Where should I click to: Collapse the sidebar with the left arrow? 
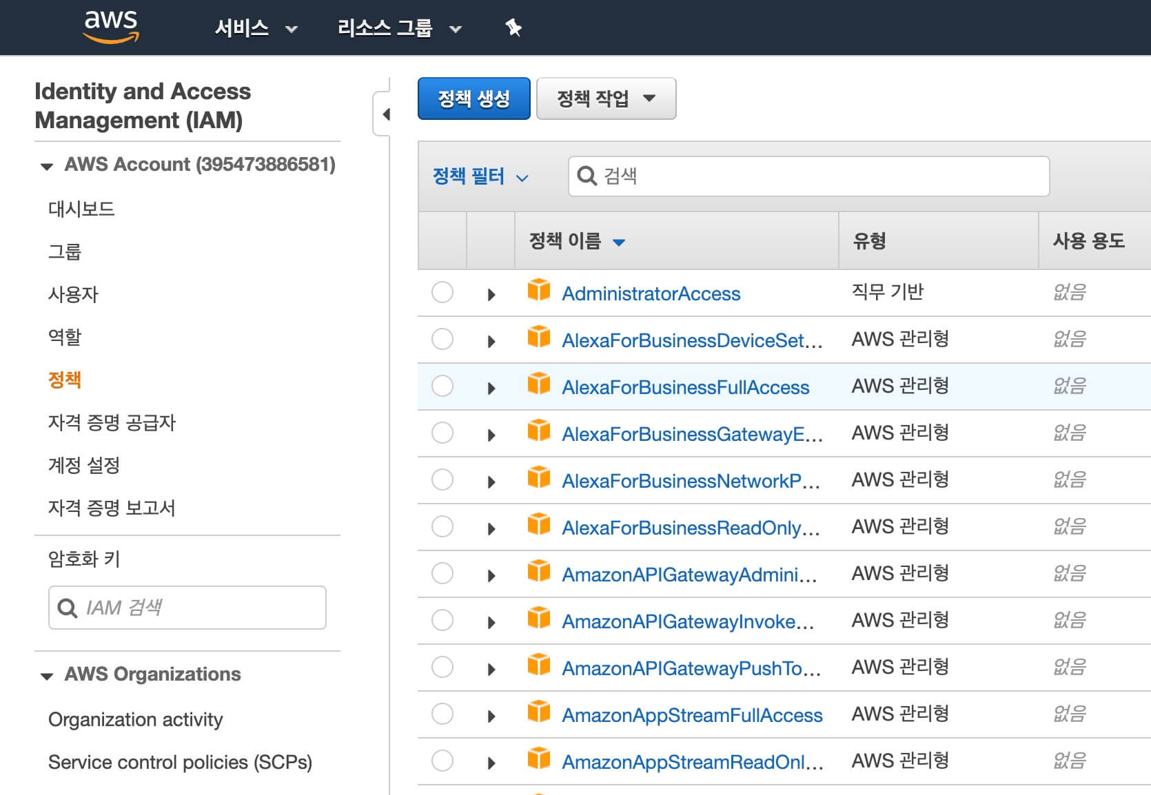tap(386, 114)
